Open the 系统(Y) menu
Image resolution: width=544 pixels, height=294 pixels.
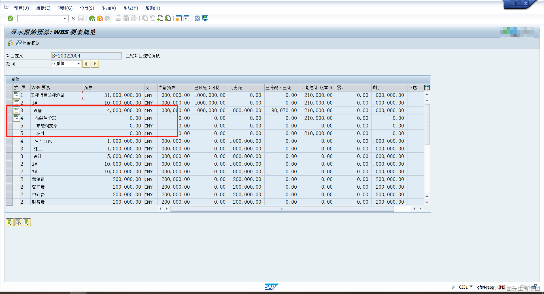(131, 8)
